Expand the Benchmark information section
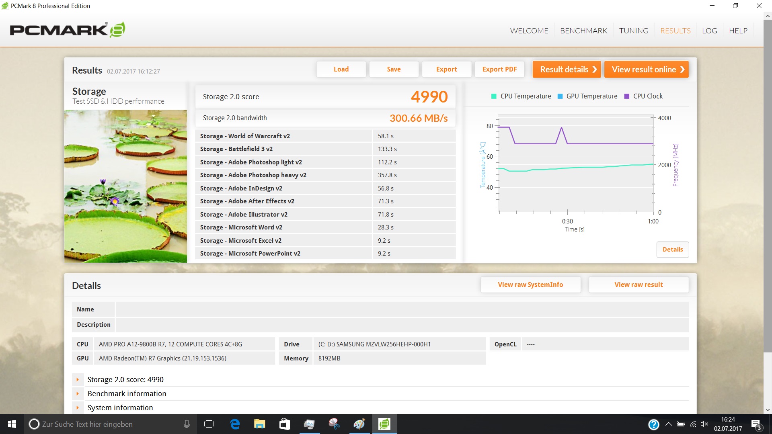This screenshot has height=434, width=772. [x=78, y=393]
